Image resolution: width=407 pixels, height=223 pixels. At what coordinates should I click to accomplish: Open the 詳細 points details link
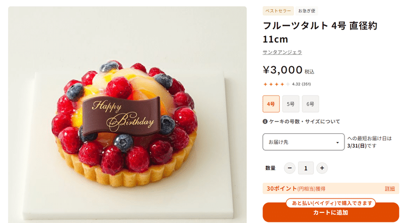(x=390, y=189)
